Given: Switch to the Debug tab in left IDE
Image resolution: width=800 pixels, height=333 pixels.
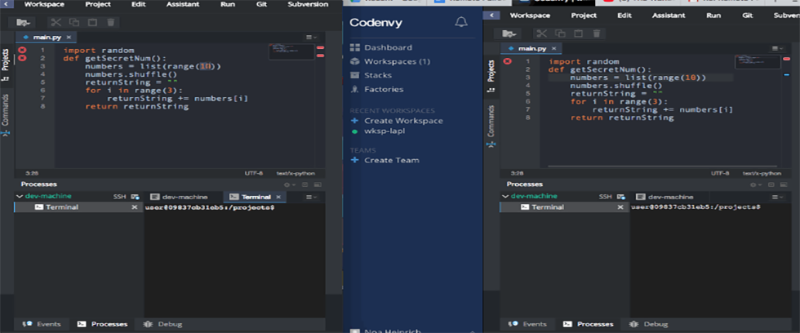Looking at the screenshot, I should (x=163, y=324).
